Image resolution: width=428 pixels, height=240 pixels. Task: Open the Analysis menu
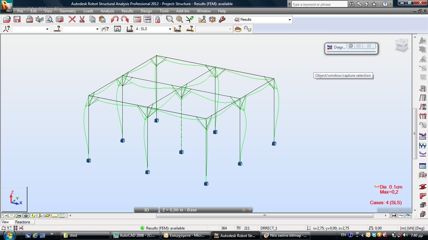coord(107,11)
